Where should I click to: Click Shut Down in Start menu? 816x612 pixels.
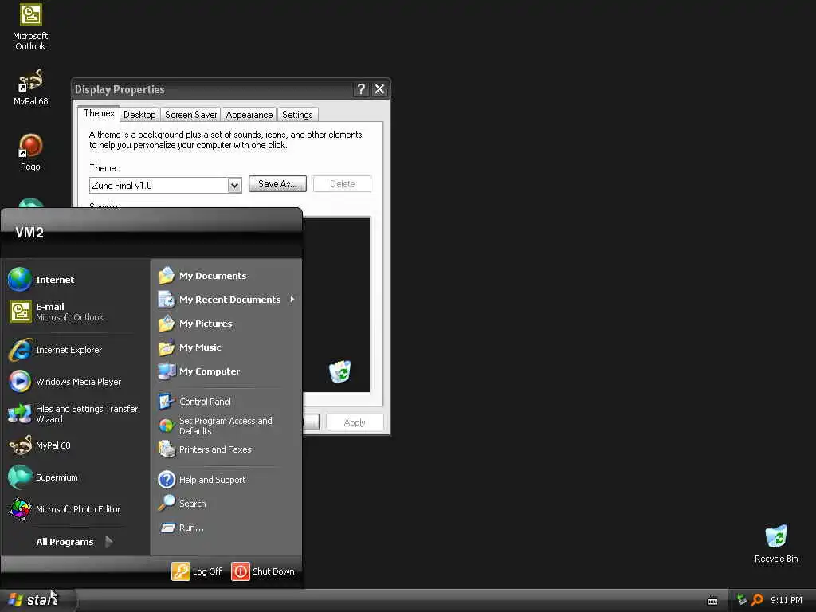click(x=263, y=571)
